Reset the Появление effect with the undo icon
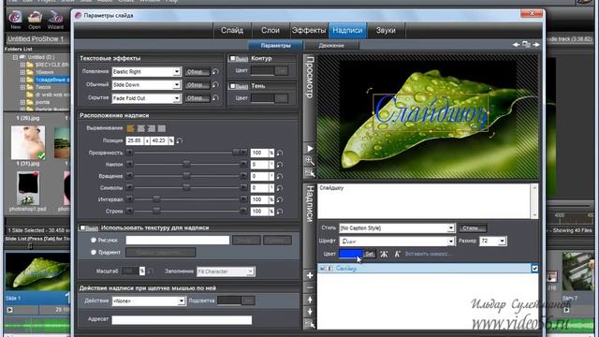599x337 pixels. coord(216,72)
